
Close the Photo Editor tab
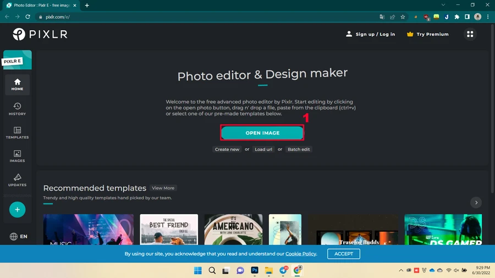[74, 5]
